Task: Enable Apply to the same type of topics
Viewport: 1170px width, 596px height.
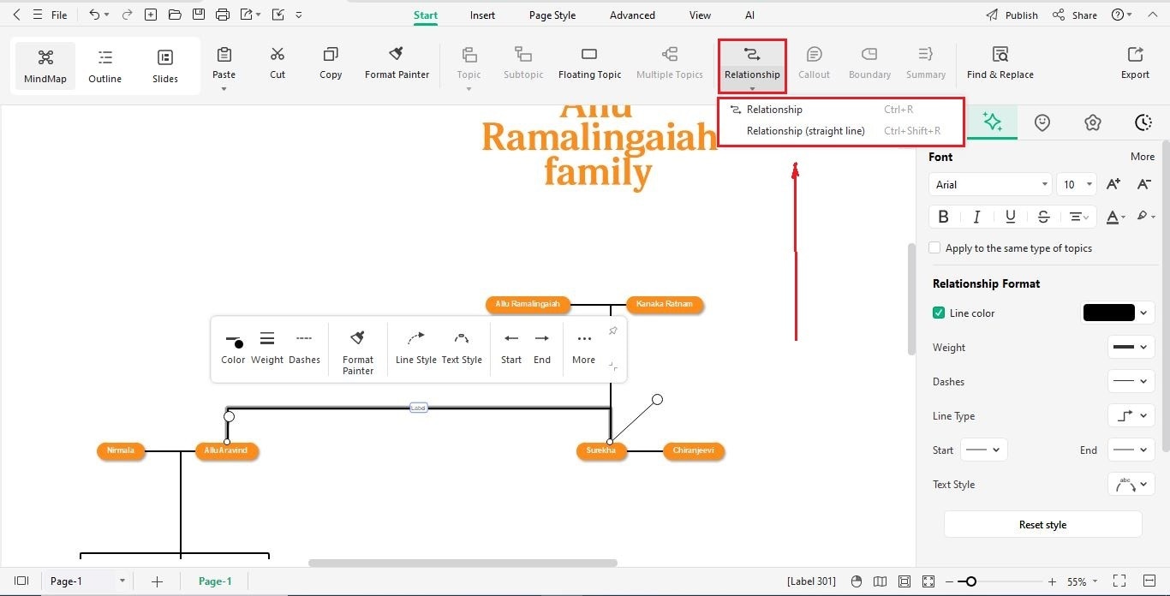Action: [934, 248]
